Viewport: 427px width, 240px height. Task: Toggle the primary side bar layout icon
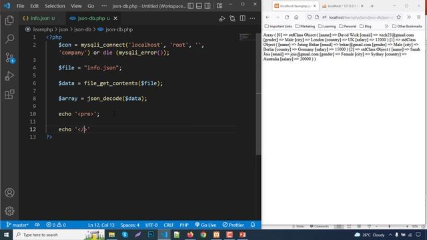(191, 6)
